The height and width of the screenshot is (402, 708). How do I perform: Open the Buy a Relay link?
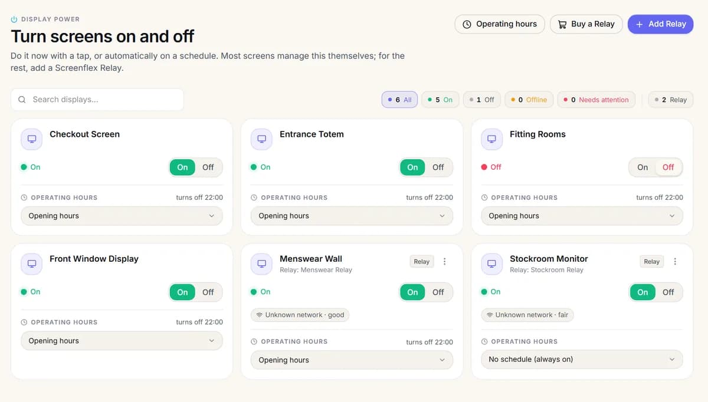586,24
